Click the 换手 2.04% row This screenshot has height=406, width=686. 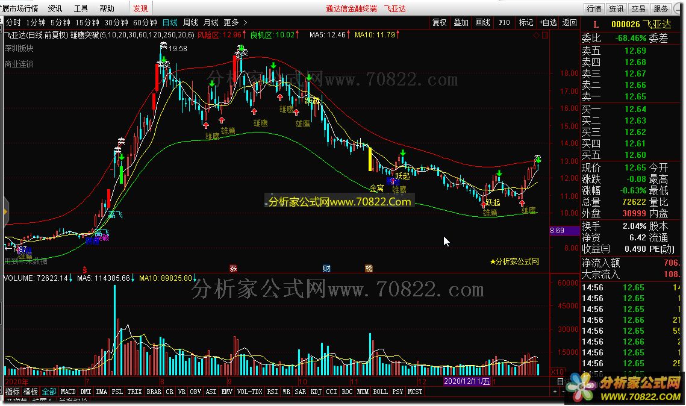click(x=614, y=226)
